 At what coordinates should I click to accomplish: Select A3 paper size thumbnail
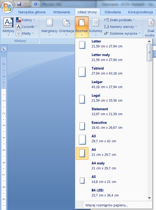(82, 140)
